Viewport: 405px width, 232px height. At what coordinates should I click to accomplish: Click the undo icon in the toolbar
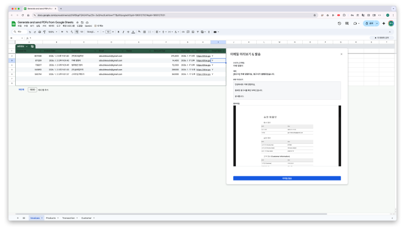pyautogui.click(x=31, y=31)
